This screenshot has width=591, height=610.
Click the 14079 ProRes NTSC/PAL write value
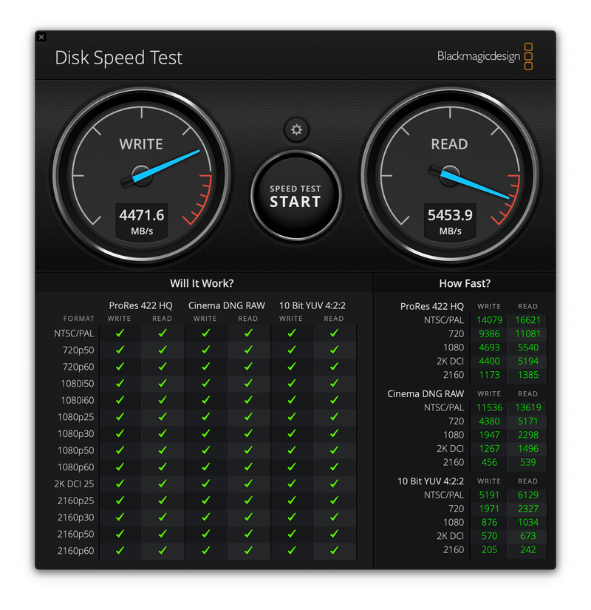click(x=488, y=320)
